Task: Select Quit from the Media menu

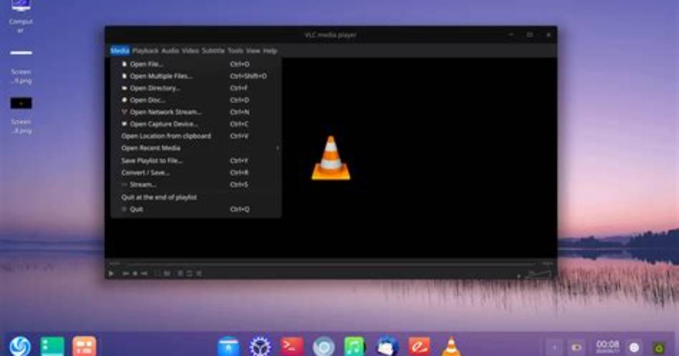Action: (x=196, y=209)
